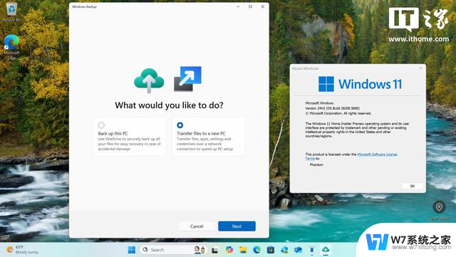Switch to the Windows Backup taskbar icon
456x257 pixels.
[326, 250]
